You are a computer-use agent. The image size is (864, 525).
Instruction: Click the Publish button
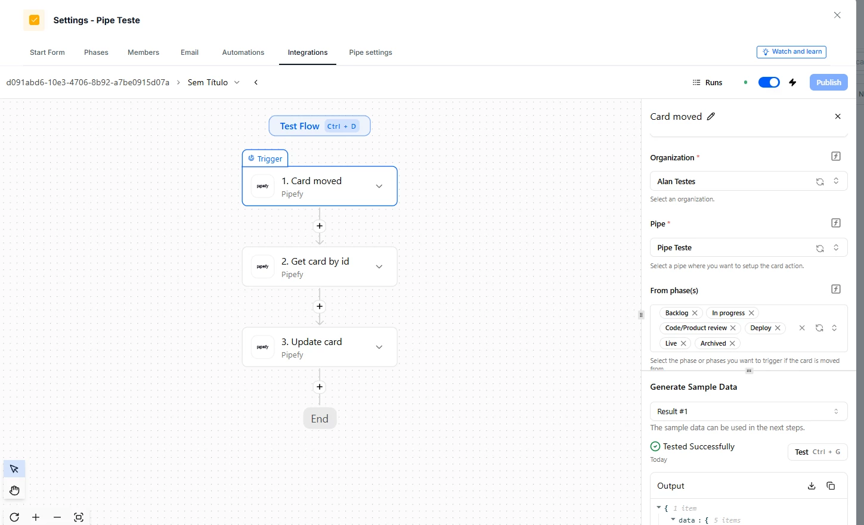[828, 82]
